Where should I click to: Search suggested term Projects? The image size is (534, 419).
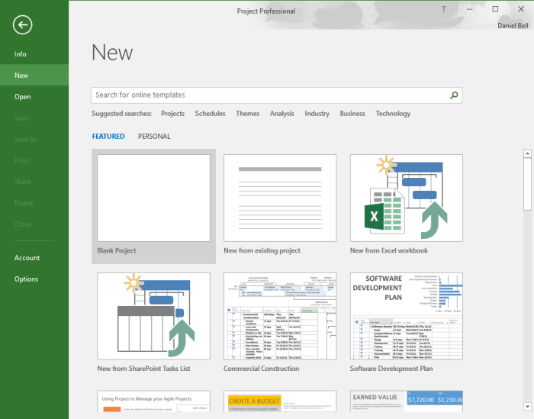(x=172, y=114)
